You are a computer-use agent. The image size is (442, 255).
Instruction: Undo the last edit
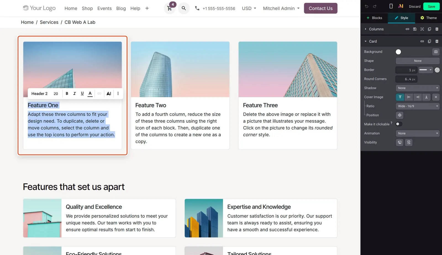point(367,6)
